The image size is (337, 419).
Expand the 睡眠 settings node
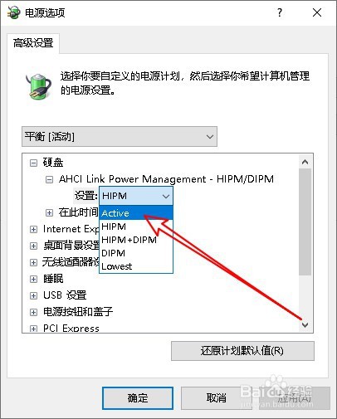[x=33, y=279]
